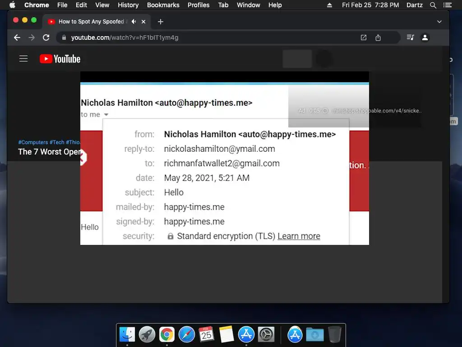Expand the tab search chevron

pyautogui.click(x=439, y=22)
